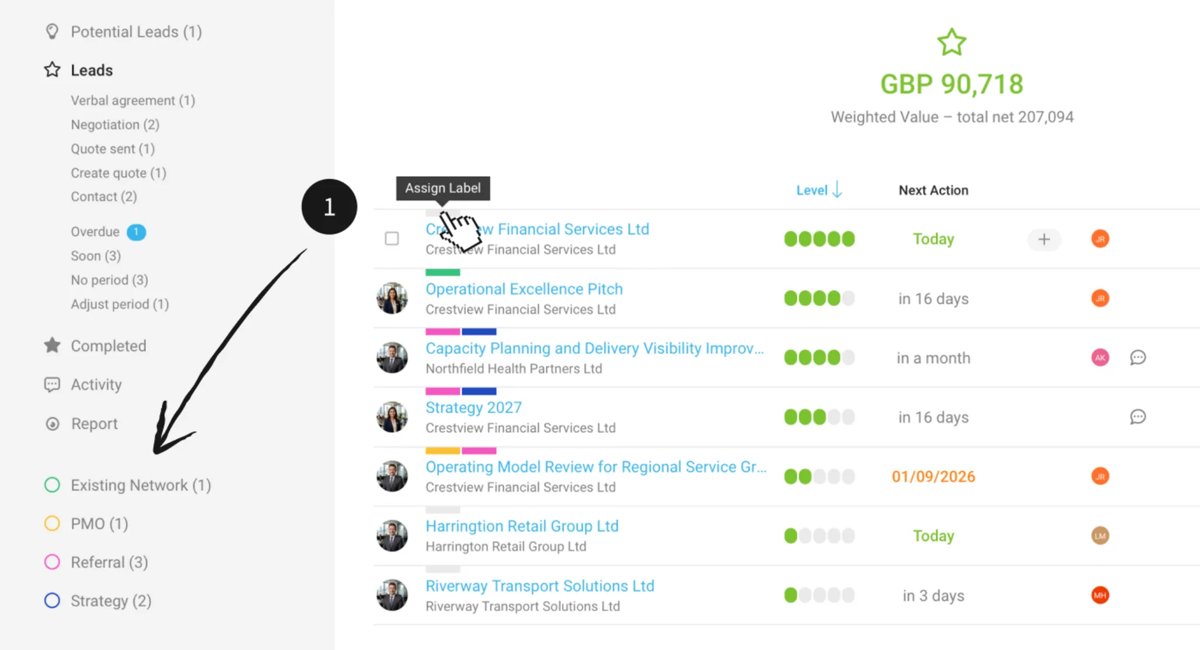This screenshot has height=650, width=1200.
Task: Select the Existing Network label filter circle
Action: pos(52,485)
